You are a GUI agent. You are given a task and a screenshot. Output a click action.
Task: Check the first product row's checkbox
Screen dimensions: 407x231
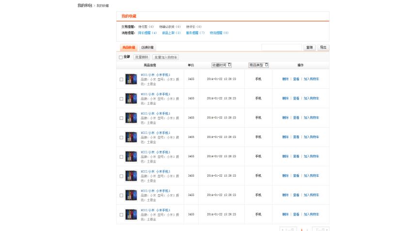121,80
